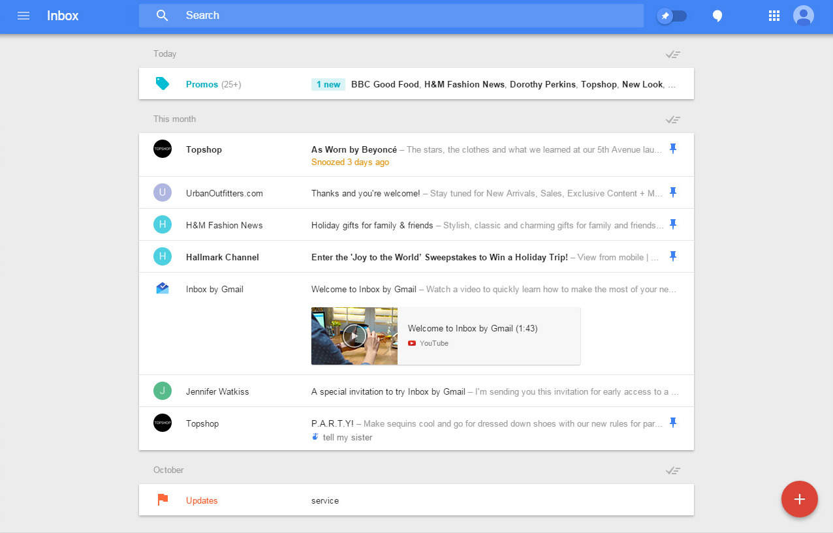Pin the H&M Fashion News email
This screenshot has width=833, height=533.
pyautogui.click(x=673, y=224)
